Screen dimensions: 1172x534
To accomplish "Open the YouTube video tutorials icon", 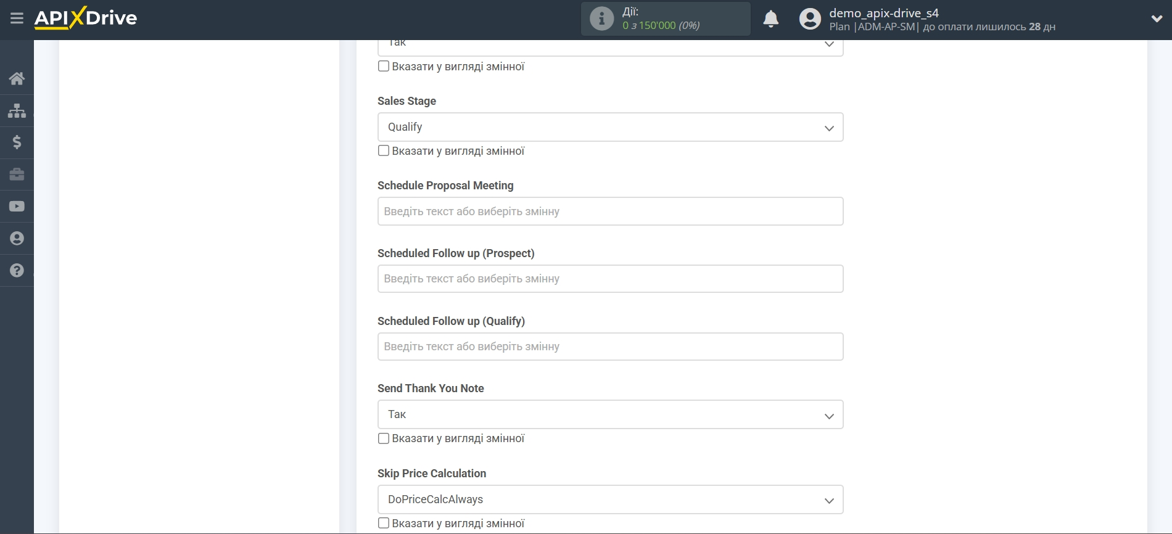I will (17, 207).
